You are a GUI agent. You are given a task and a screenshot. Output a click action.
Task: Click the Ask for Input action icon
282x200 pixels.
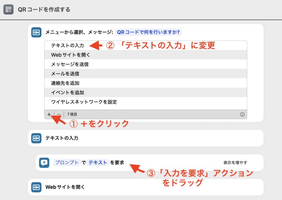coord(44,162)
